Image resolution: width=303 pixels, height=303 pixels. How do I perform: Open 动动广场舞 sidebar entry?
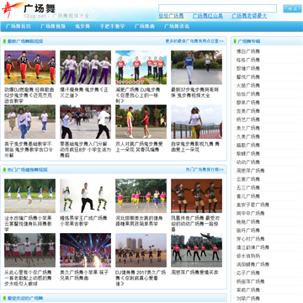point(248,162)
